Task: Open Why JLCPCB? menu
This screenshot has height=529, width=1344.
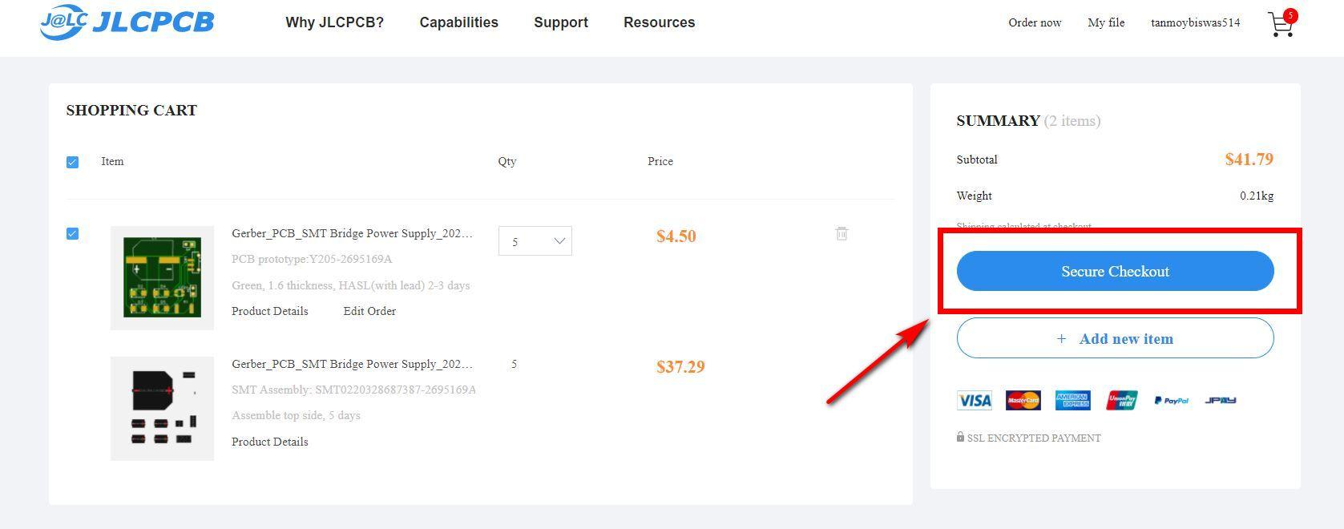Action: pos(334,22)
